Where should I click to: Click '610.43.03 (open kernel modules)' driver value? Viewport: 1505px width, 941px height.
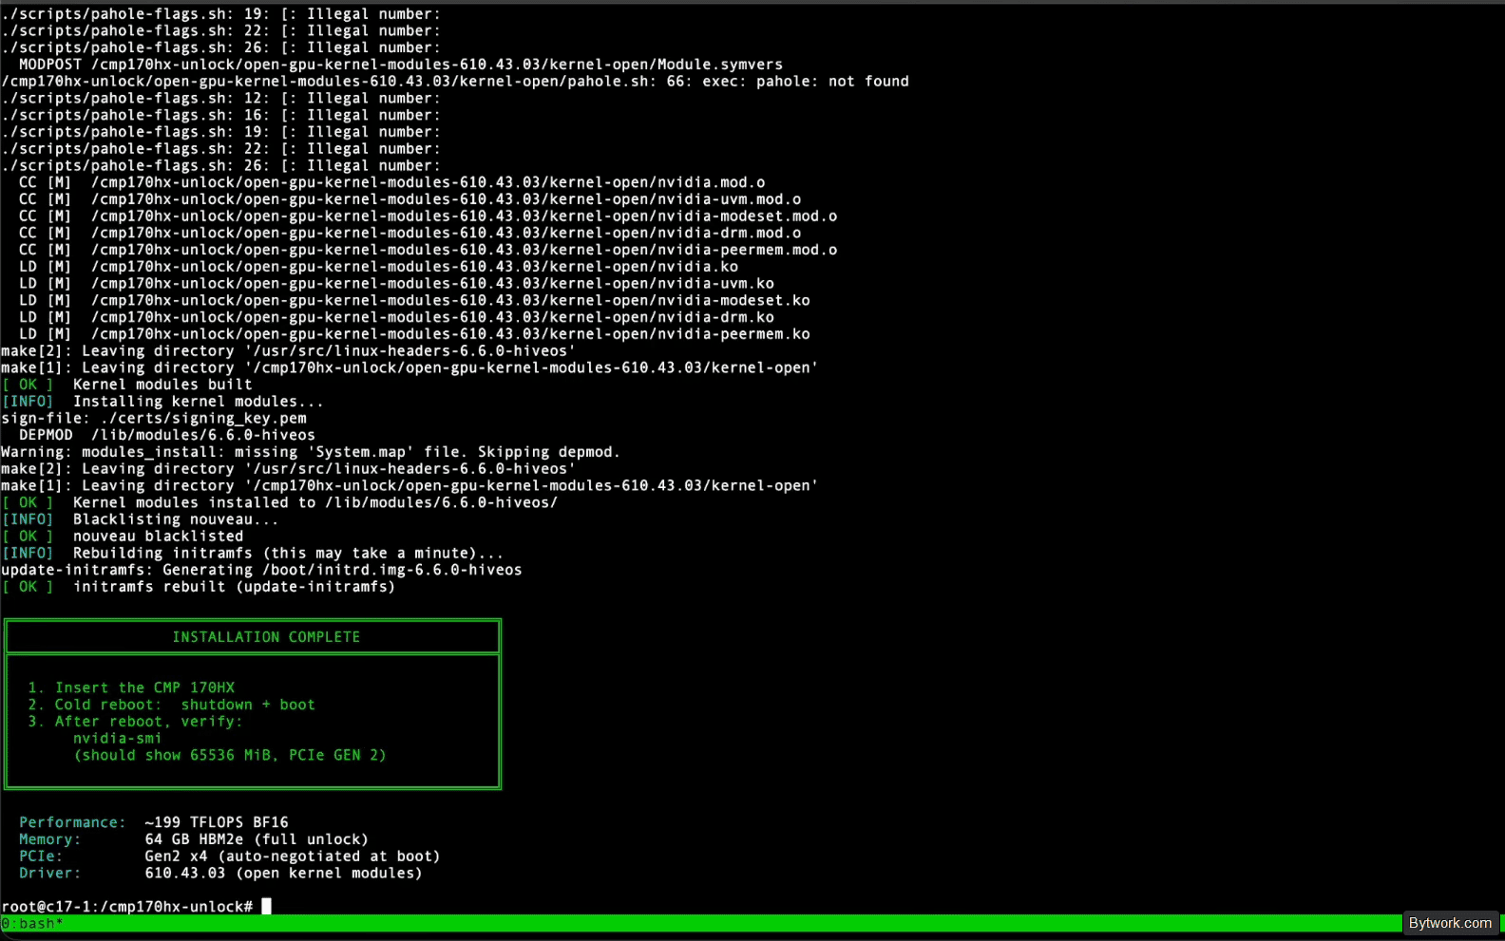pos(283,874)
